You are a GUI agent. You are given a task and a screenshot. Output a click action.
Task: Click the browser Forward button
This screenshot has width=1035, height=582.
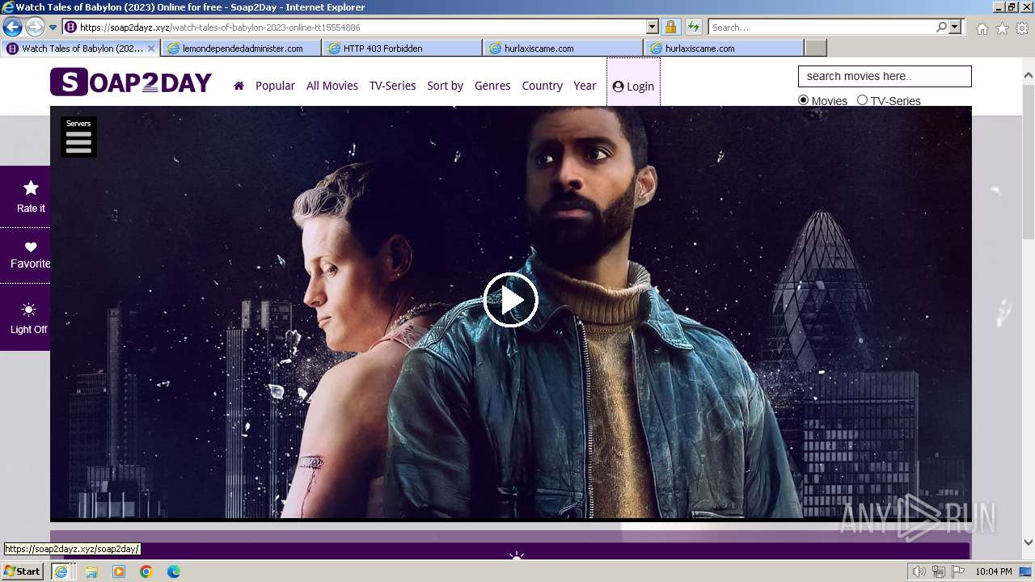(35, 27)
